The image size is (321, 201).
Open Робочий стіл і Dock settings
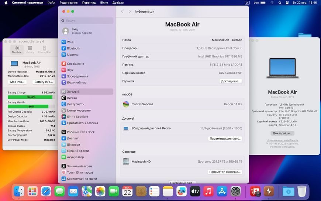tap(87, 132)
